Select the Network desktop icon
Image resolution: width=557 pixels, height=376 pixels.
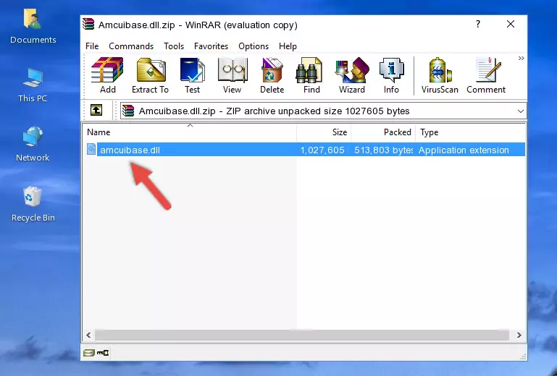click(33, 144)
